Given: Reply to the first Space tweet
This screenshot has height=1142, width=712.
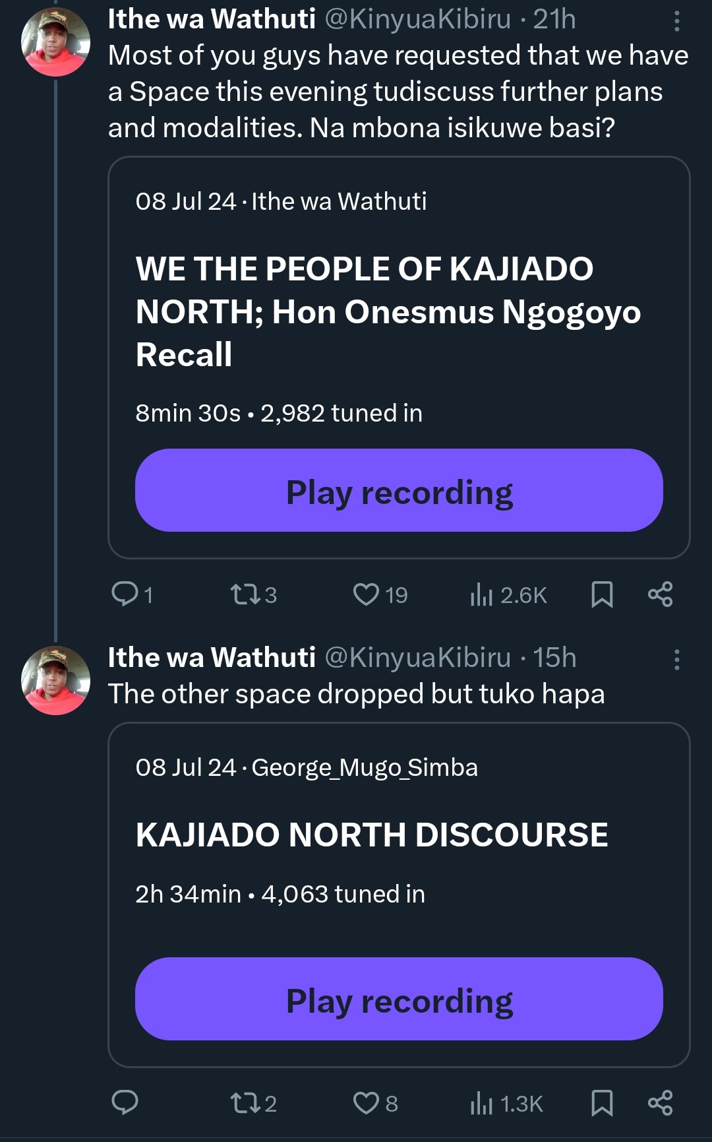Looking at the screenshot, I should pyautogui.click(x=125, y=594).
